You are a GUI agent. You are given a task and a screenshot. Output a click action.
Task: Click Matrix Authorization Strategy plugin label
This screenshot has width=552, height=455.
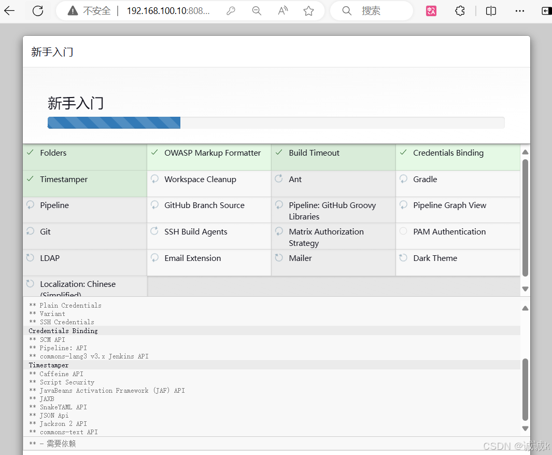(326, 237)
